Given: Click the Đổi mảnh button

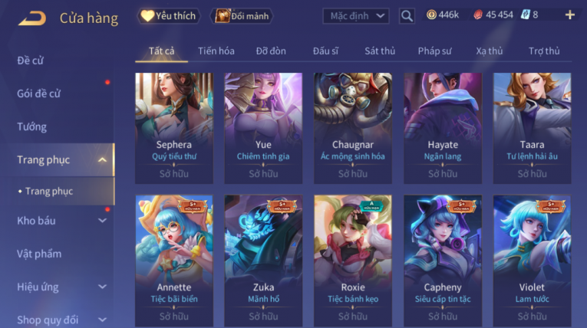Looking at the screenshot, I should coord(242,15).
